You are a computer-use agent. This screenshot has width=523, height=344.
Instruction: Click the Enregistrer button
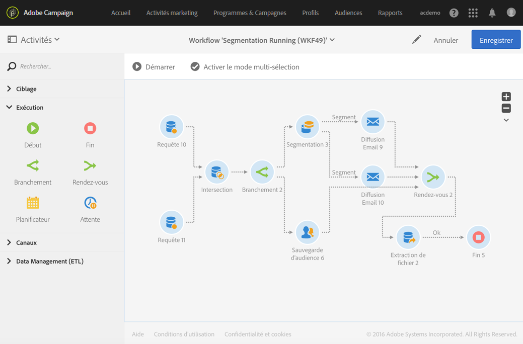pyautogui.click(x=496, y=40)
